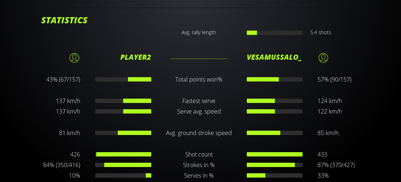Click VESAMUSSALO_'s total points won bar
The image size is (401, 182).
pyautogui.click(x=275, y=79)
